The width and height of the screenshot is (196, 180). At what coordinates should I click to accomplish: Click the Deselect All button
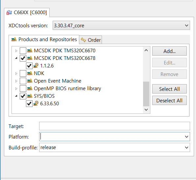(x=169, y=100)
